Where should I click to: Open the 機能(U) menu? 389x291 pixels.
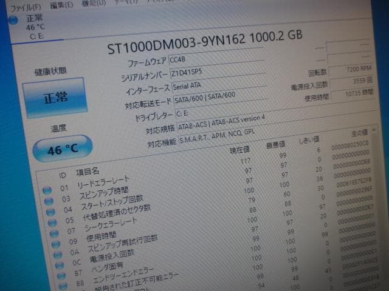(x=93, y=3)
